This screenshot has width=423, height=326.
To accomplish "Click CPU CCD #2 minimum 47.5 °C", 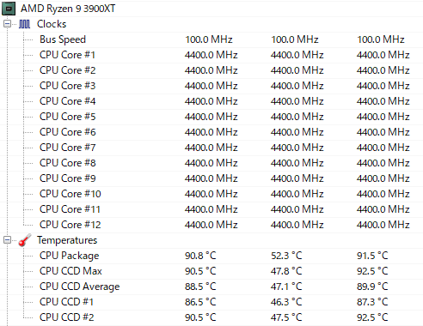I will pos(286,317).
